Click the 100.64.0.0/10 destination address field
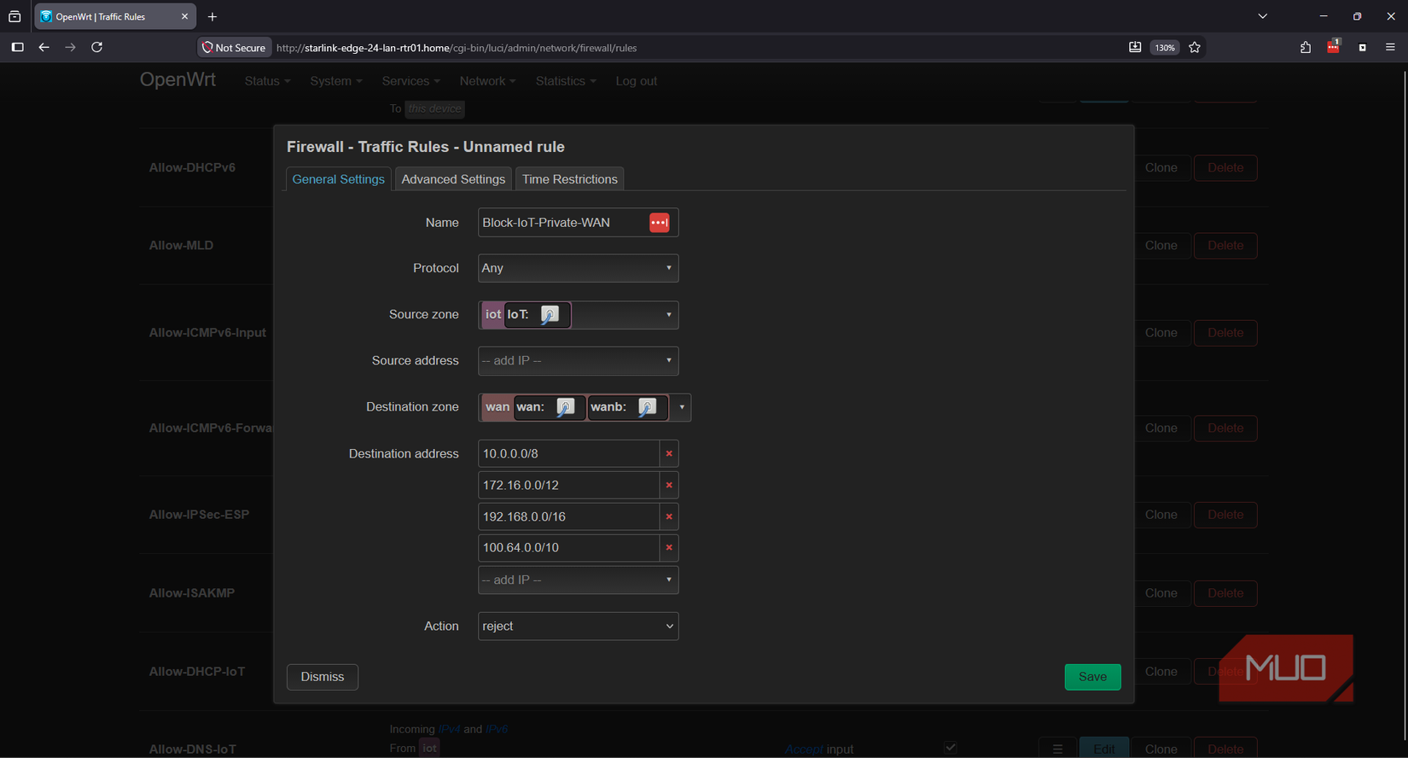 pos(568,548)
